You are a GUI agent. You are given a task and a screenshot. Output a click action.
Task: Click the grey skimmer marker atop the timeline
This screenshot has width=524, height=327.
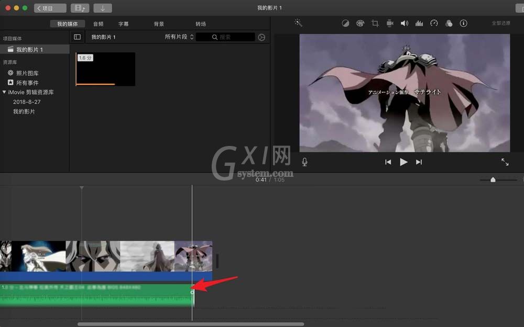tap(82, 188)
